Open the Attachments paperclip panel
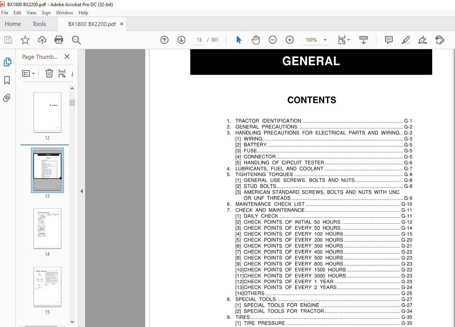This screenshot has width=455, height=327. [7, 98]
